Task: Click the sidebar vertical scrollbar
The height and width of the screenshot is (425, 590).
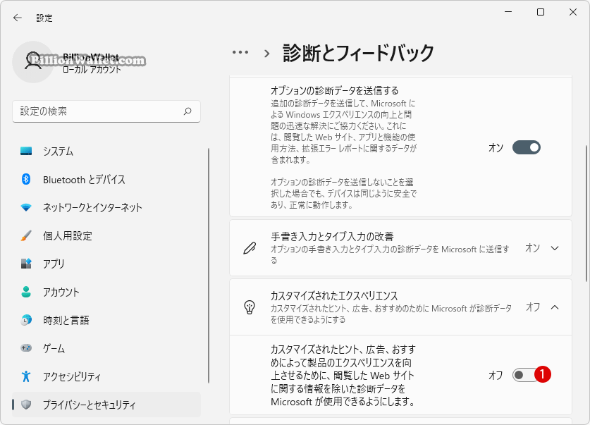Action: click(x=209, y=266)
